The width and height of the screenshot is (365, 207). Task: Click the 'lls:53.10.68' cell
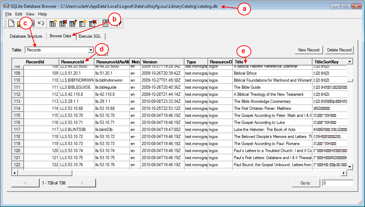[112, 108]
